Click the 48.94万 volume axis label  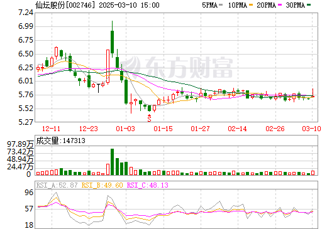[x=20, y=159]
